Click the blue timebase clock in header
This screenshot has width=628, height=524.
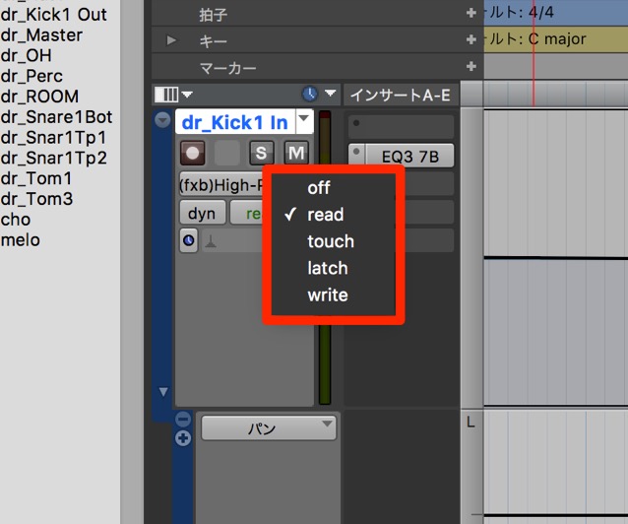click(310, 94)
